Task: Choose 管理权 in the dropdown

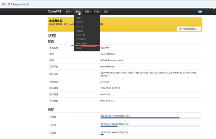Action: point(79,23)
